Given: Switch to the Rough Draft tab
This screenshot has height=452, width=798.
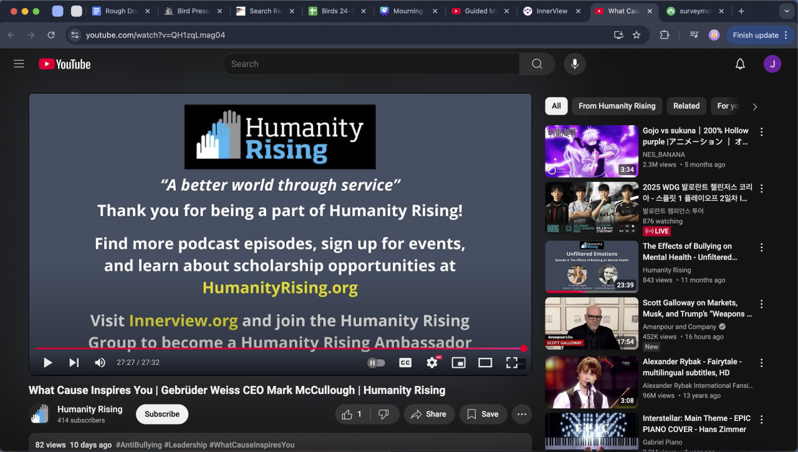Looking at the screenshot, I should tap(120, 11).
